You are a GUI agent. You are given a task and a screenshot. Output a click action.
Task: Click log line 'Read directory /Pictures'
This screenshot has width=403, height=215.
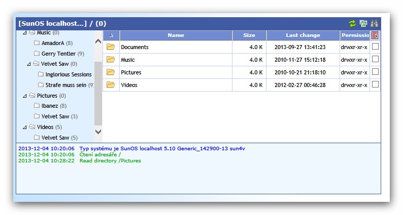[110, 161]
